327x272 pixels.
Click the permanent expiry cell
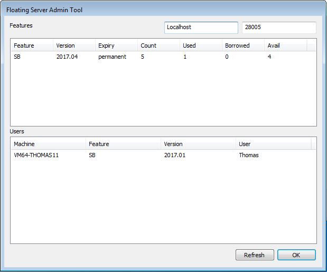[x=112, y=57]
